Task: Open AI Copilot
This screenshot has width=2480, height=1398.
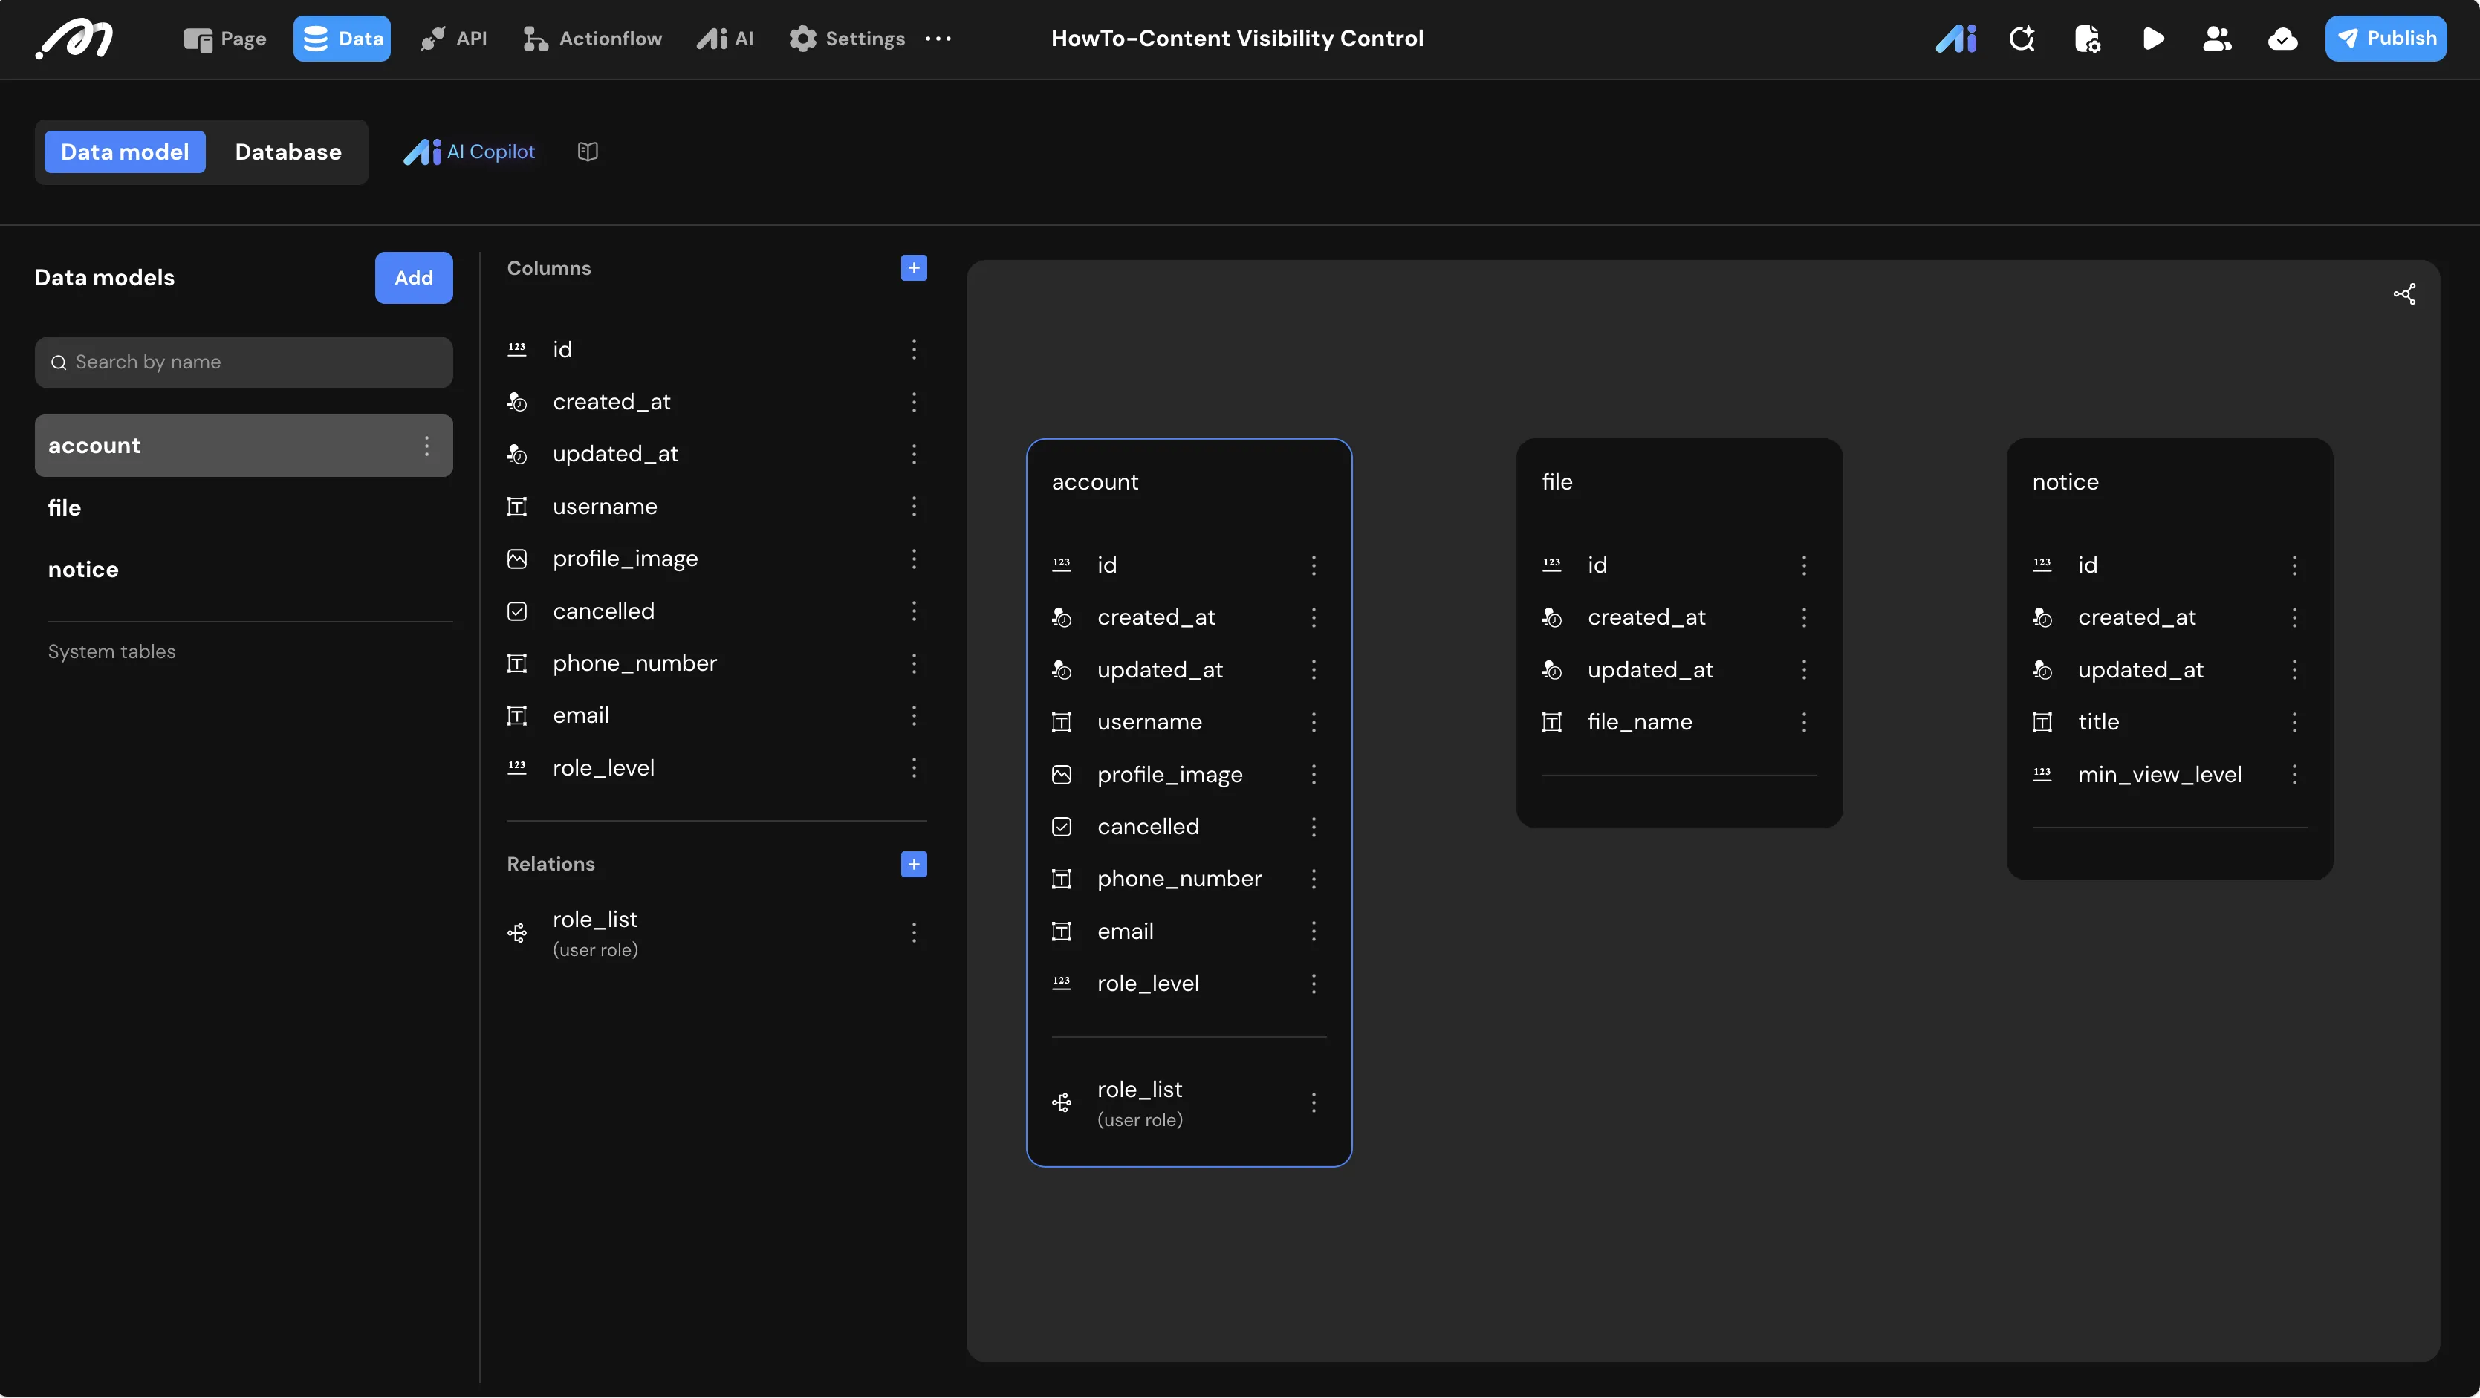Action: pyautogui.click(x=470, y=151)
